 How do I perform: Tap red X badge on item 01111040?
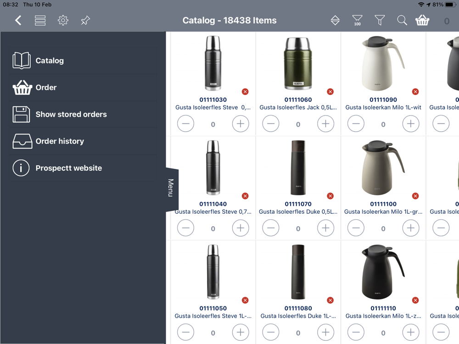coord(245,196)
